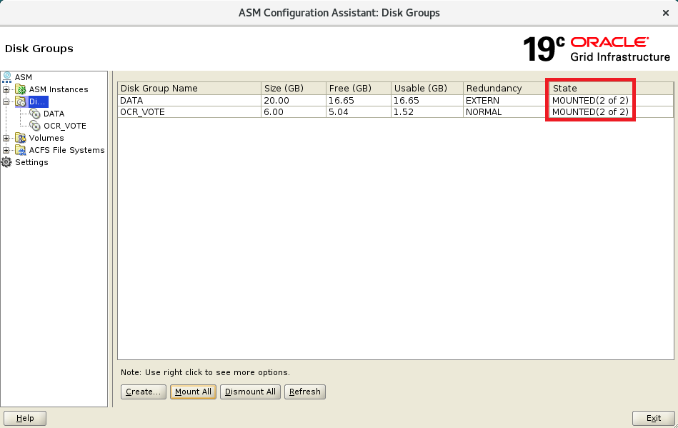678x428 pixels.
Task: Click the Usable (GB) column header
Action: coord(427,88)
